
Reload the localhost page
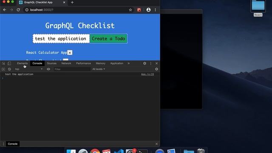18,10
